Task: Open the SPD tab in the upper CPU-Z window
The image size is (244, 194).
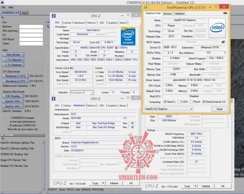Action: click(x=102, y=23)
